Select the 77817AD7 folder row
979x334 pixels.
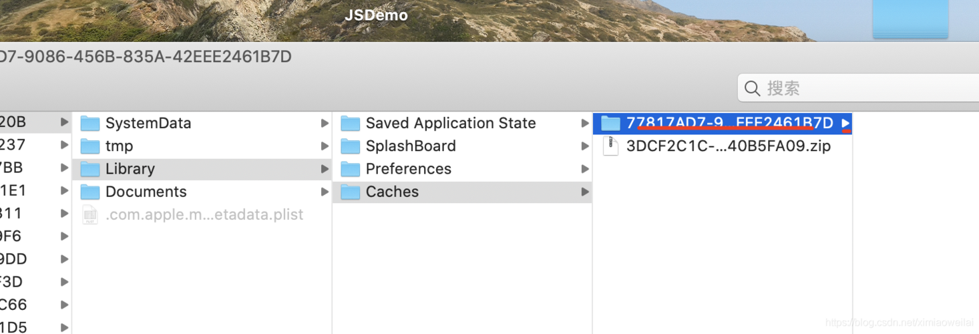pyautogui.click(x=723, y=124)
